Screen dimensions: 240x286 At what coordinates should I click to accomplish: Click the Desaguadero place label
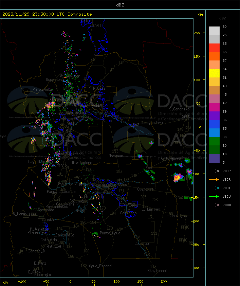pos(151,123)
